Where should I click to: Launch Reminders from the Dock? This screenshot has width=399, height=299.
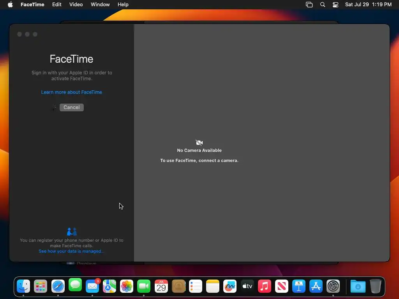196,286
